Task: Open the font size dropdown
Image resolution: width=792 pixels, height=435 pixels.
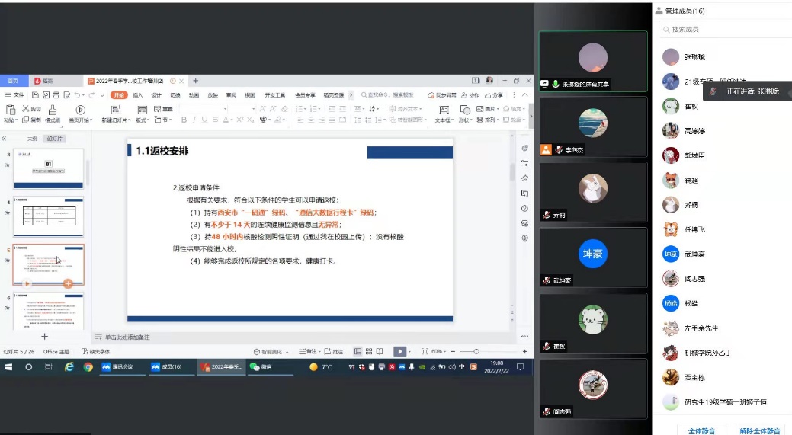Action: pyautogui.click(x=252, y=109)
